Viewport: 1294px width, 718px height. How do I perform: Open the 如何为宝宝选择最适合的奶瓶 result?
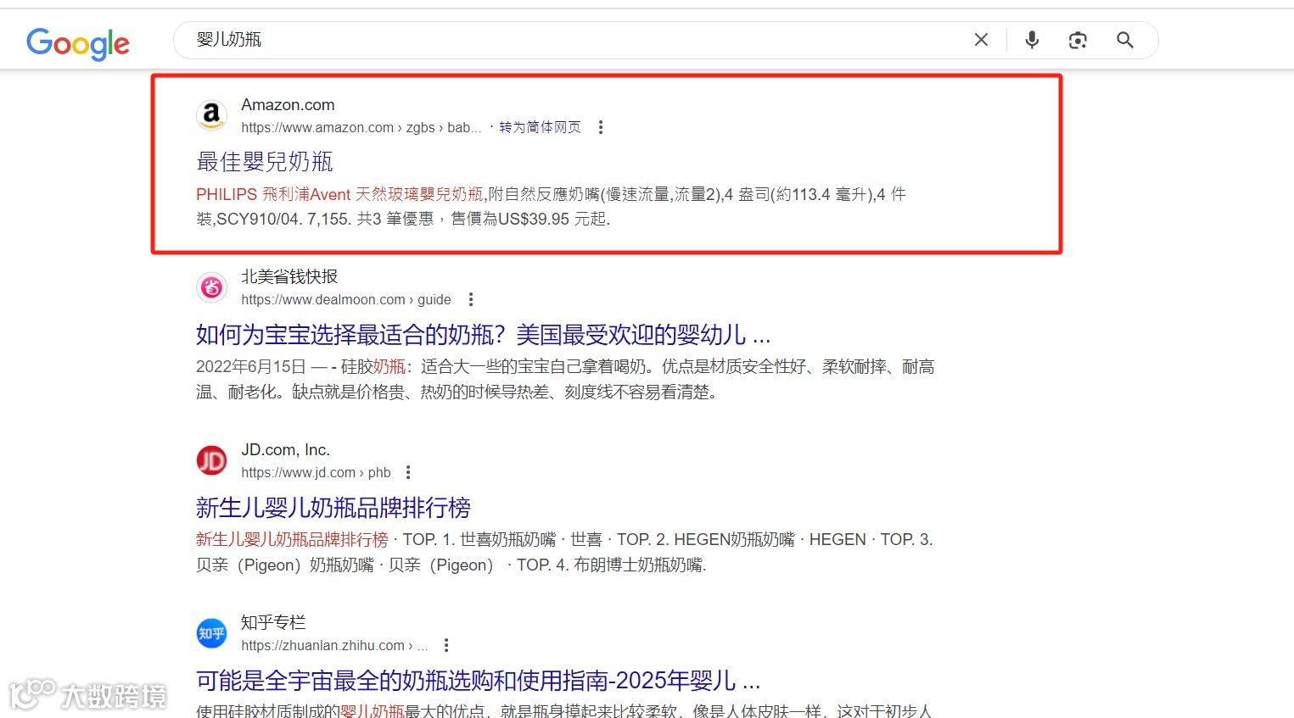pyautogui.click(x=484, y=335)
